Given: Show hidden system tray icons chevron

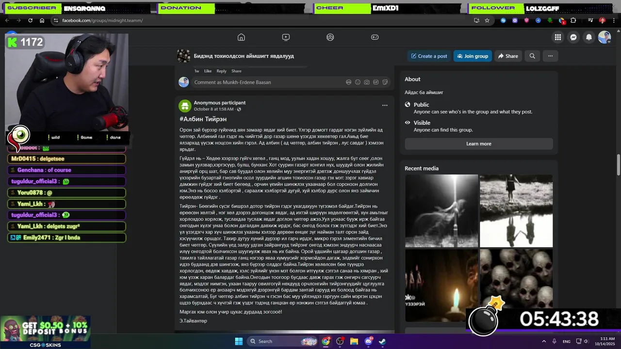Looking at the screenshot, I should pos(543,341).
